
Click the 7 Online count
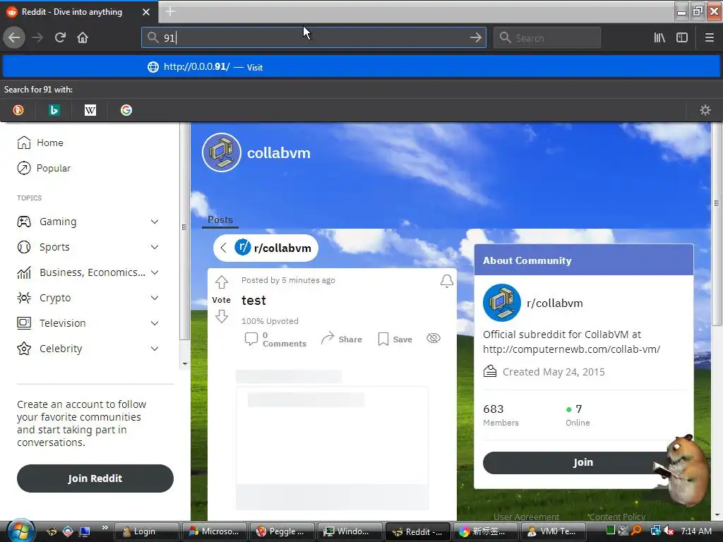coord(578,415)
